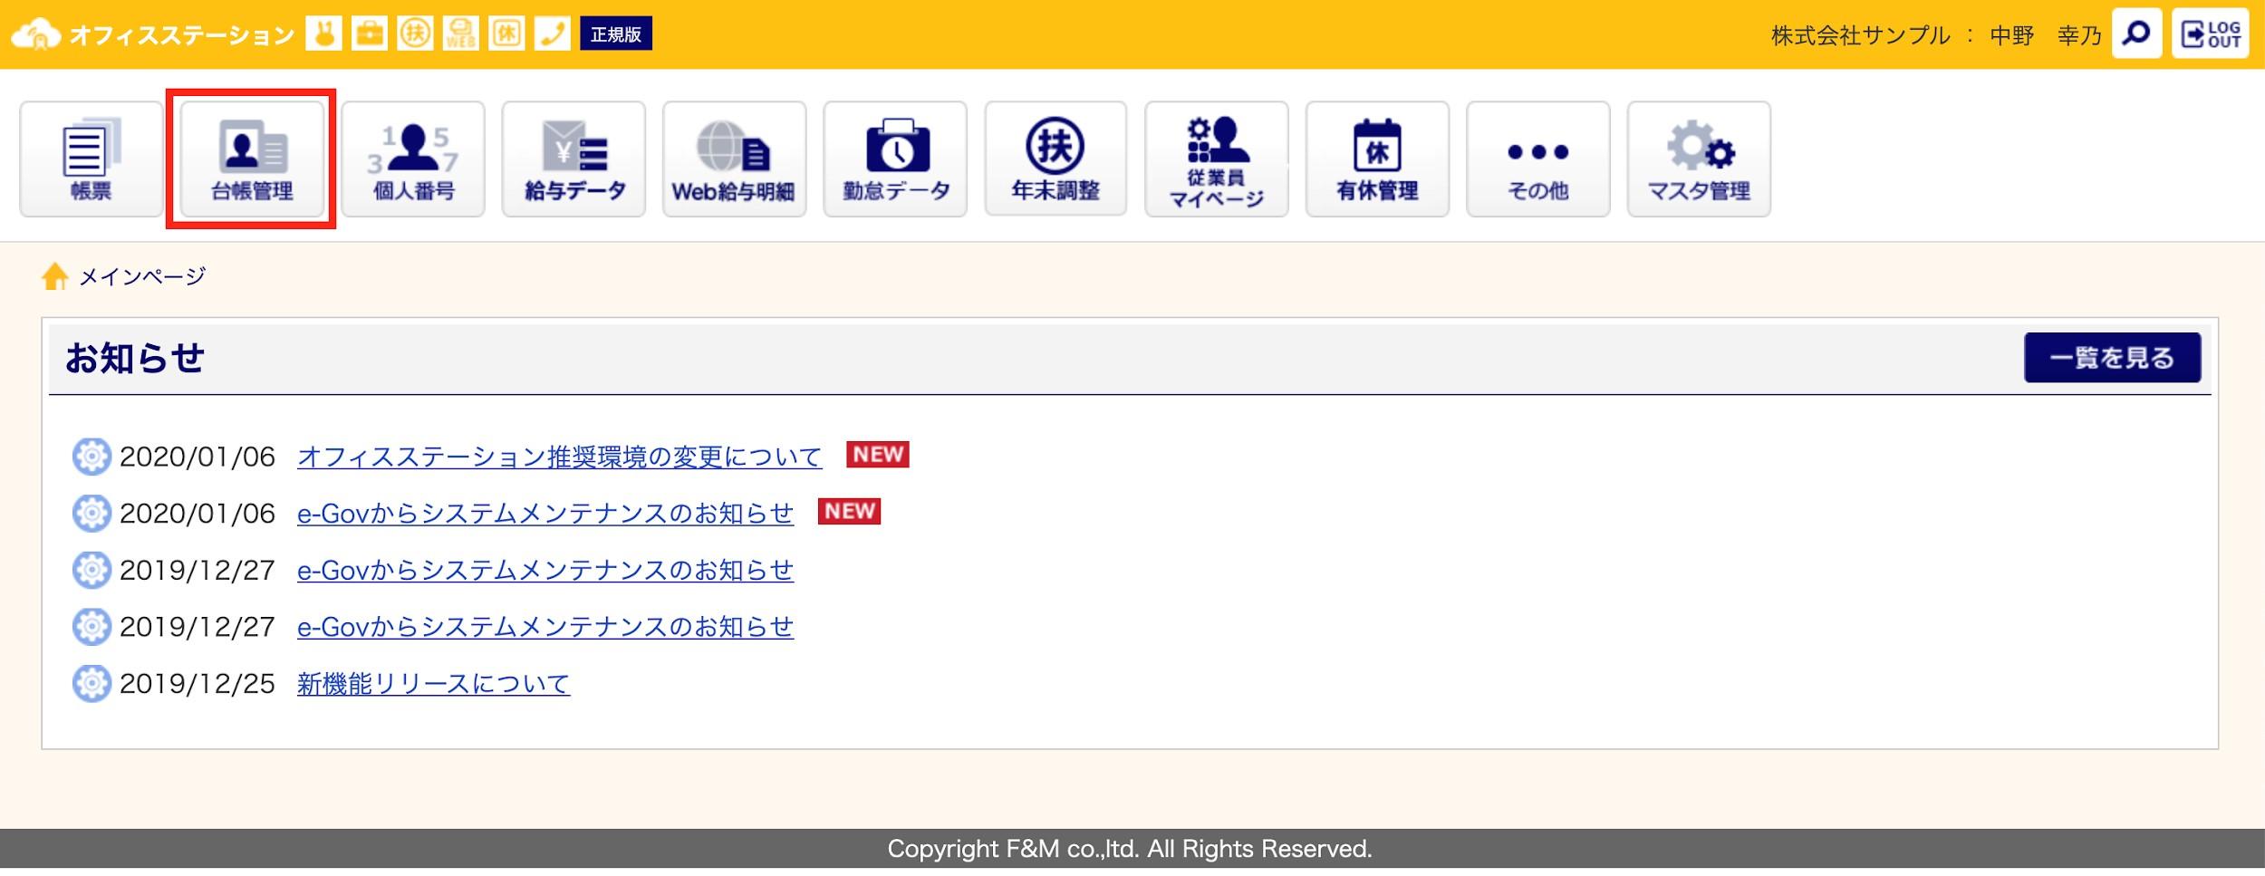
Task: Click the telephone icon in header
Action: 552,34
